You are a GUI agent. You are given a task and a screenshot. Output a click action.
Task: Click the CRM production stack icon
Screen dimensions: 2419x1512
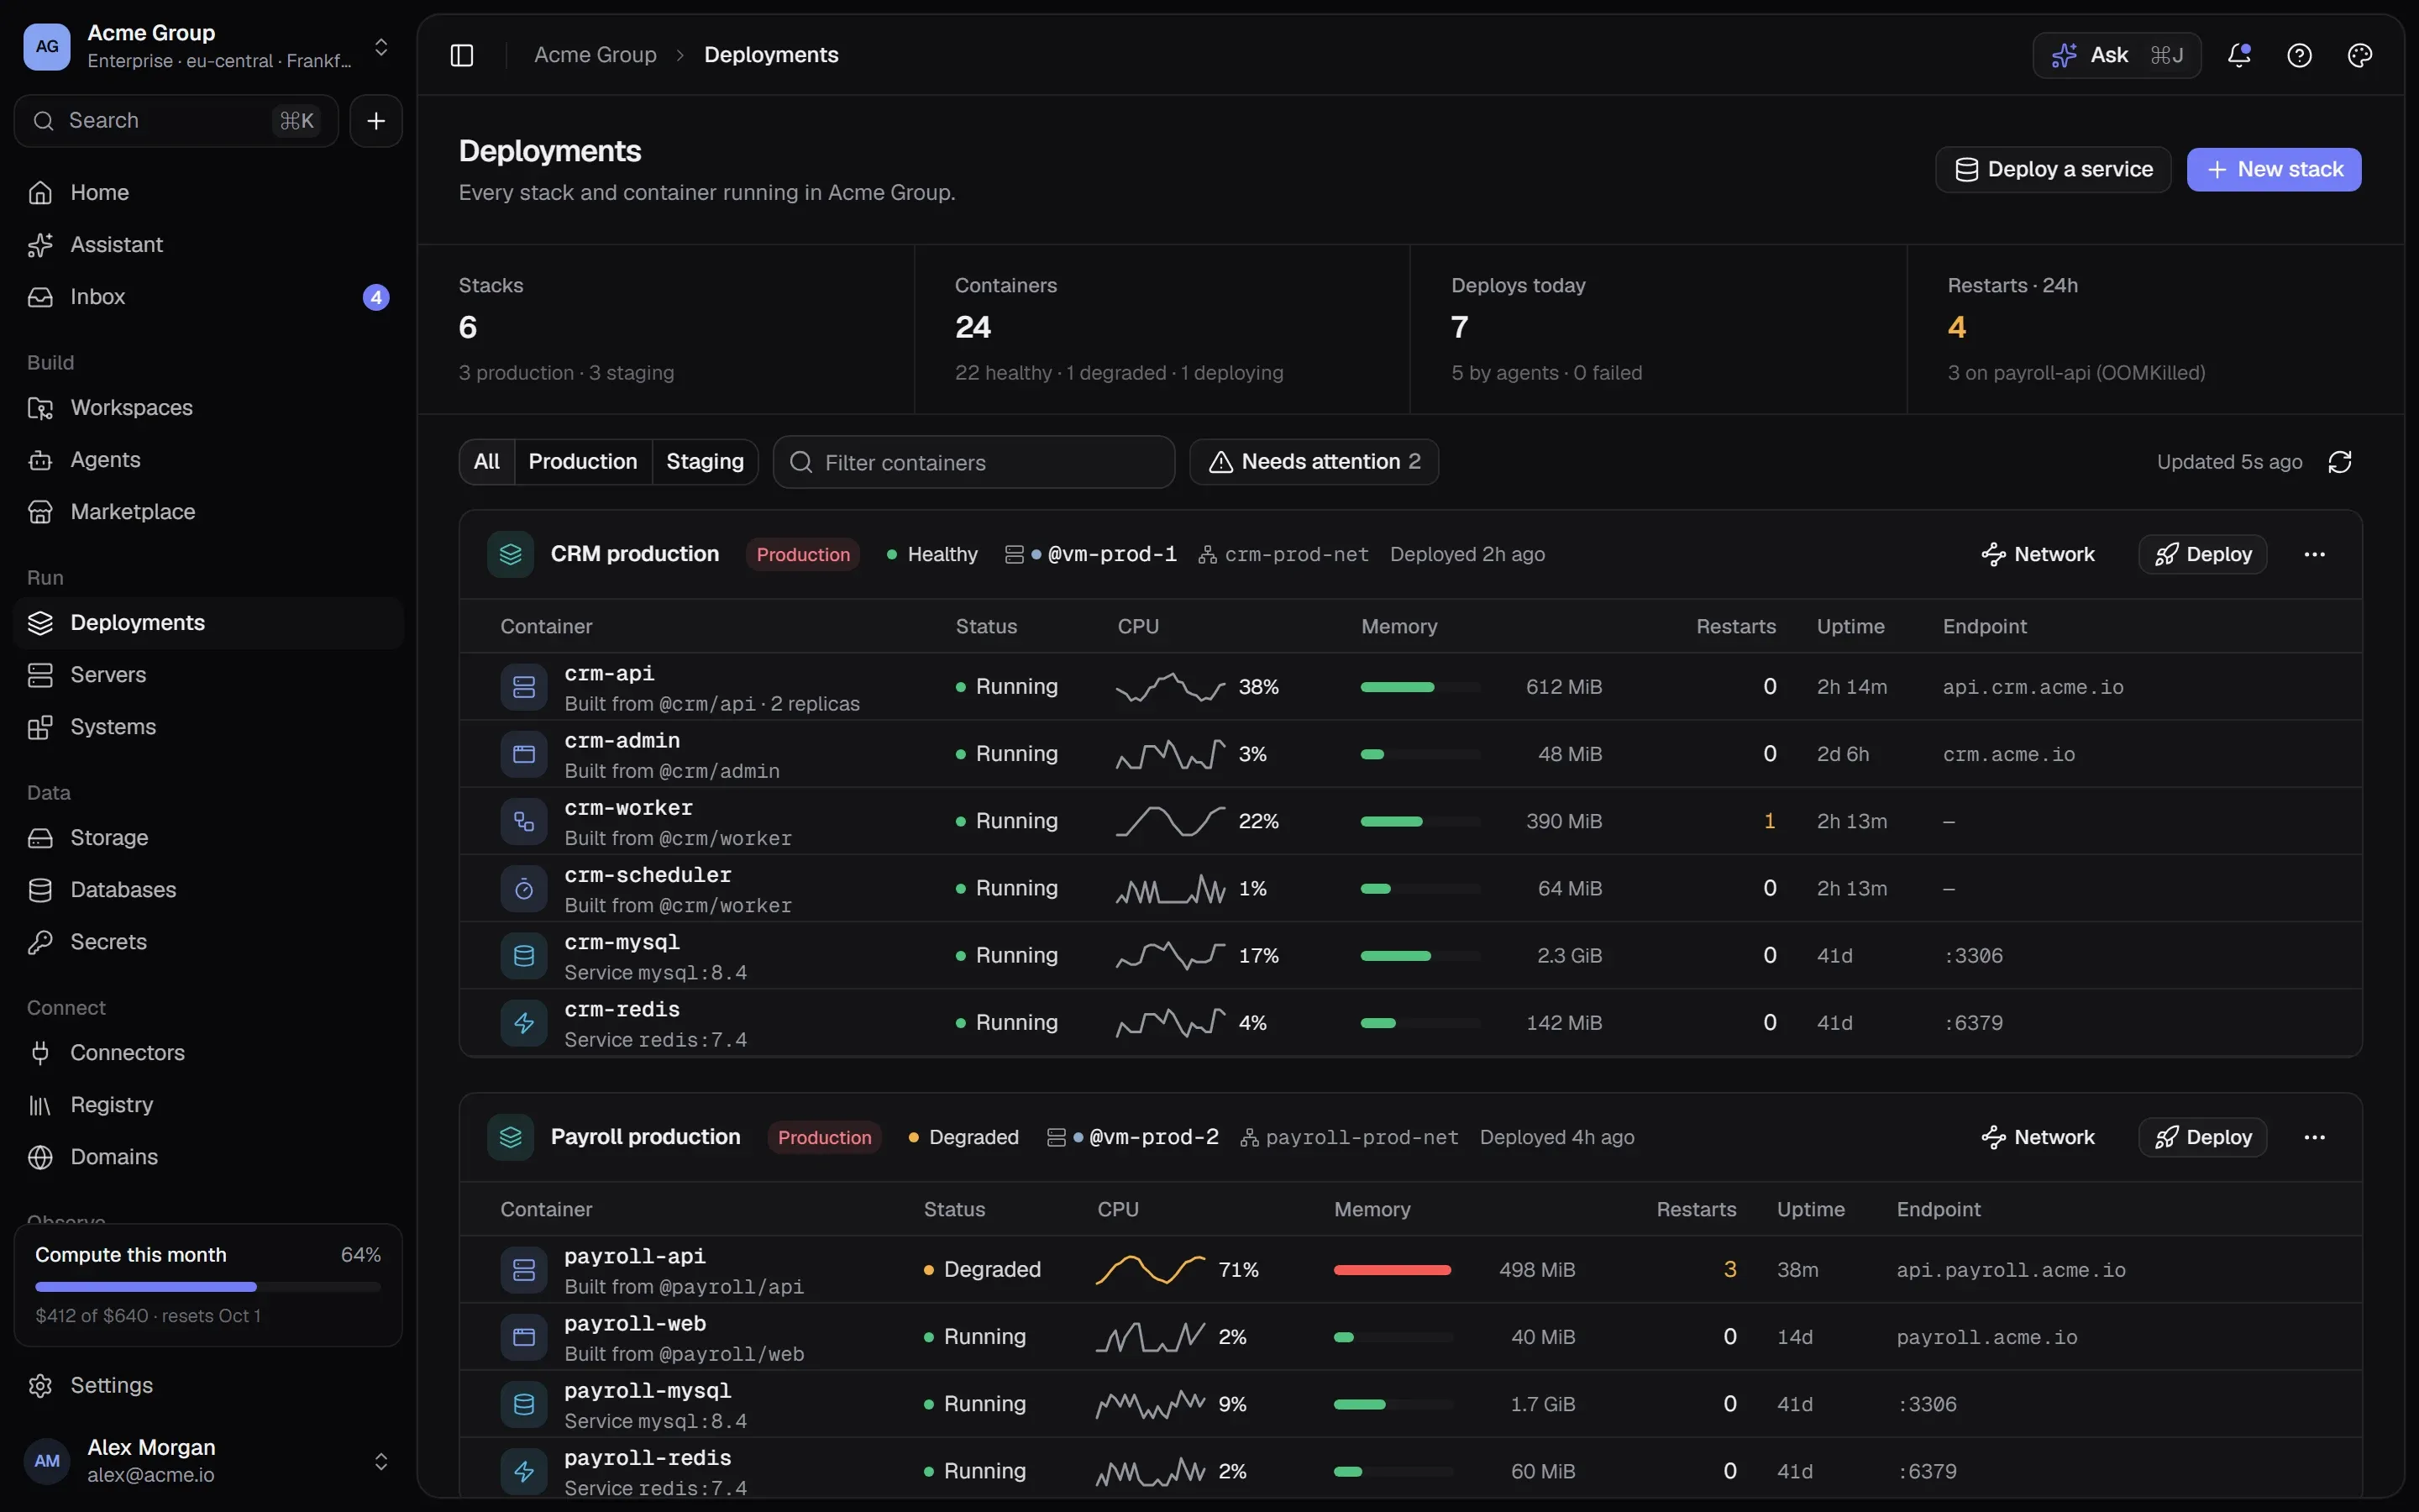[511, 555]
